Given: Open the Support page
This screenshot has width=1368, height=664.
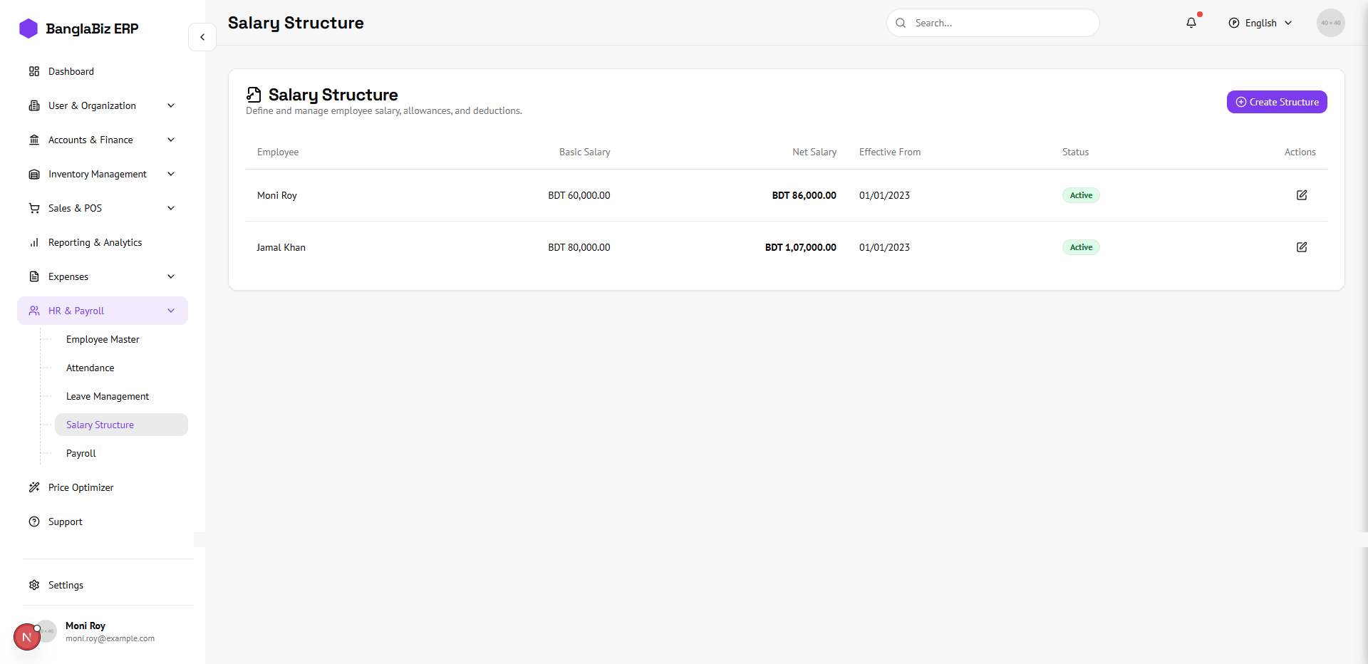Looking at the screenshot, I should (65, 522).
